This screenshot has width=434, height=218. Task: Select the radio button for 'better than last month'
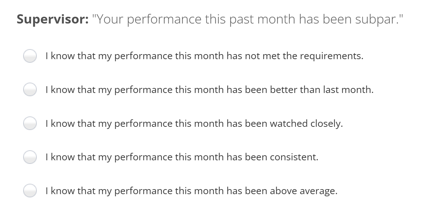(30, 90)
